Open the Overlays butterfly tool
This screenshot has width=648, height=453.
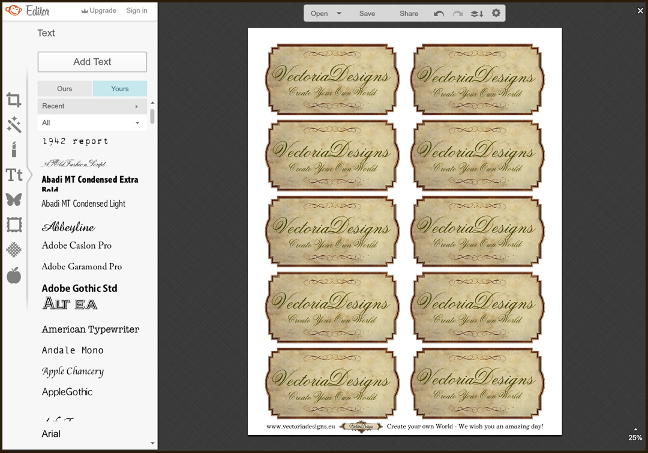(14, 199)
